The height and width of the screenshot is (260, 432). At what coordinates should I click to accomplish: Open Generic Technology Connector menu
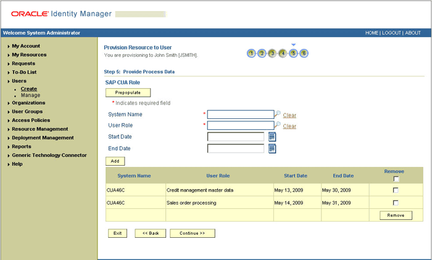click(x=49, y=155)
